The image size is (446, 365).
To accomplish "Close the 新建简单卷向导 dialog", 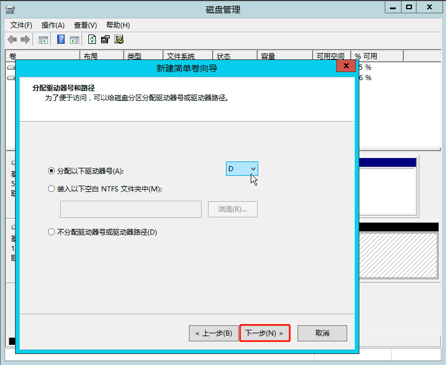I will [x=346, y=66].
